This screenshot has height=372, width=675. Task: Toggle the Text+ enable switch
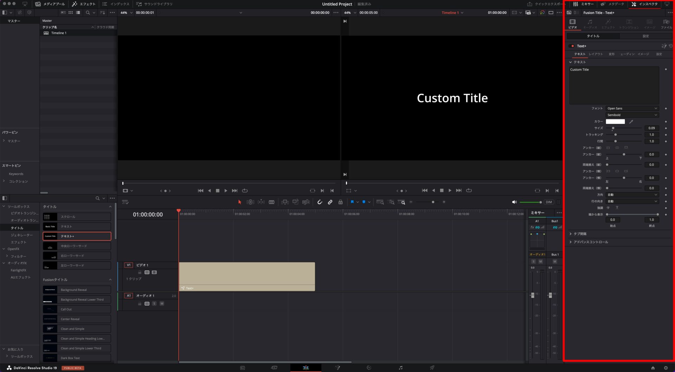[x=572, y=46]
